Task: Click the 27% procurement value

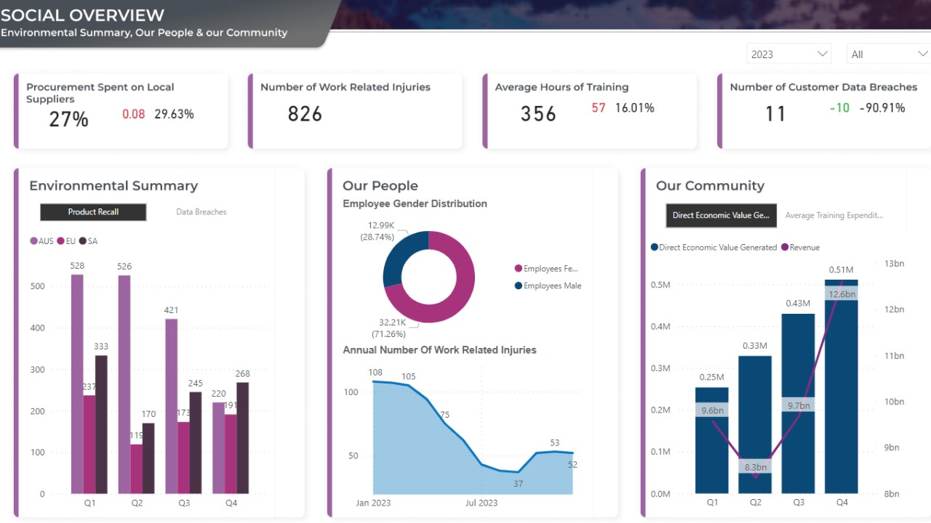Action: pos(68,119)
